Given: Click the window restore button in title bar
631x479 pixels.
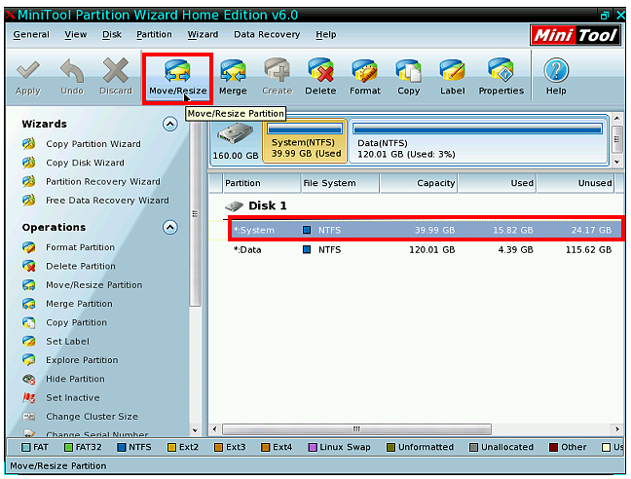Looking at the screenshot, I should (x=605, y=16).
